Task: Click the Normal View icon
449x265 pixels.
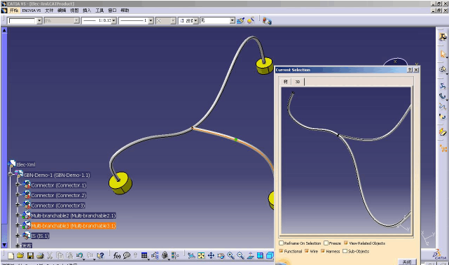Action: pos(250,256)
